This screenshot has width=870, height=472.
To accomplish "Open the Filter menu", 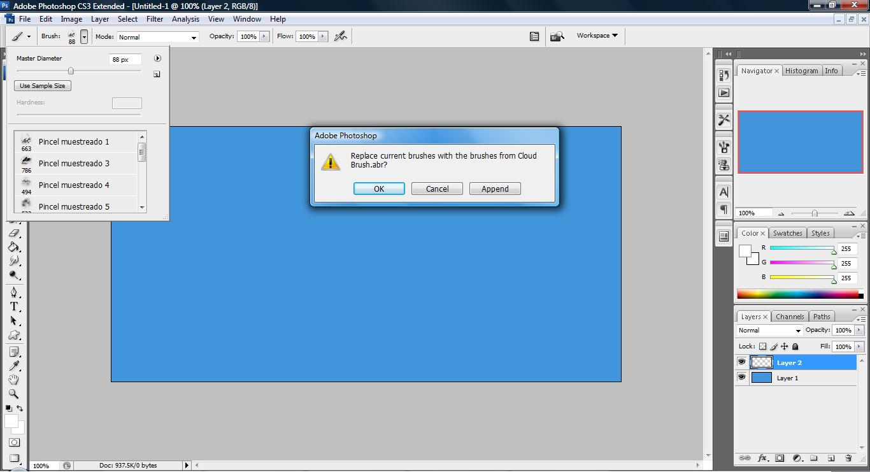I will [155, 19].
